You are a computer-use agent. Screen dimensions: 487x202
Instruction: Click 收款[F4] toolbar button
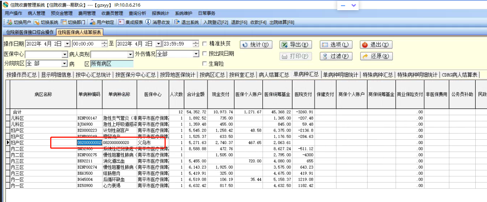coord(258,22)
